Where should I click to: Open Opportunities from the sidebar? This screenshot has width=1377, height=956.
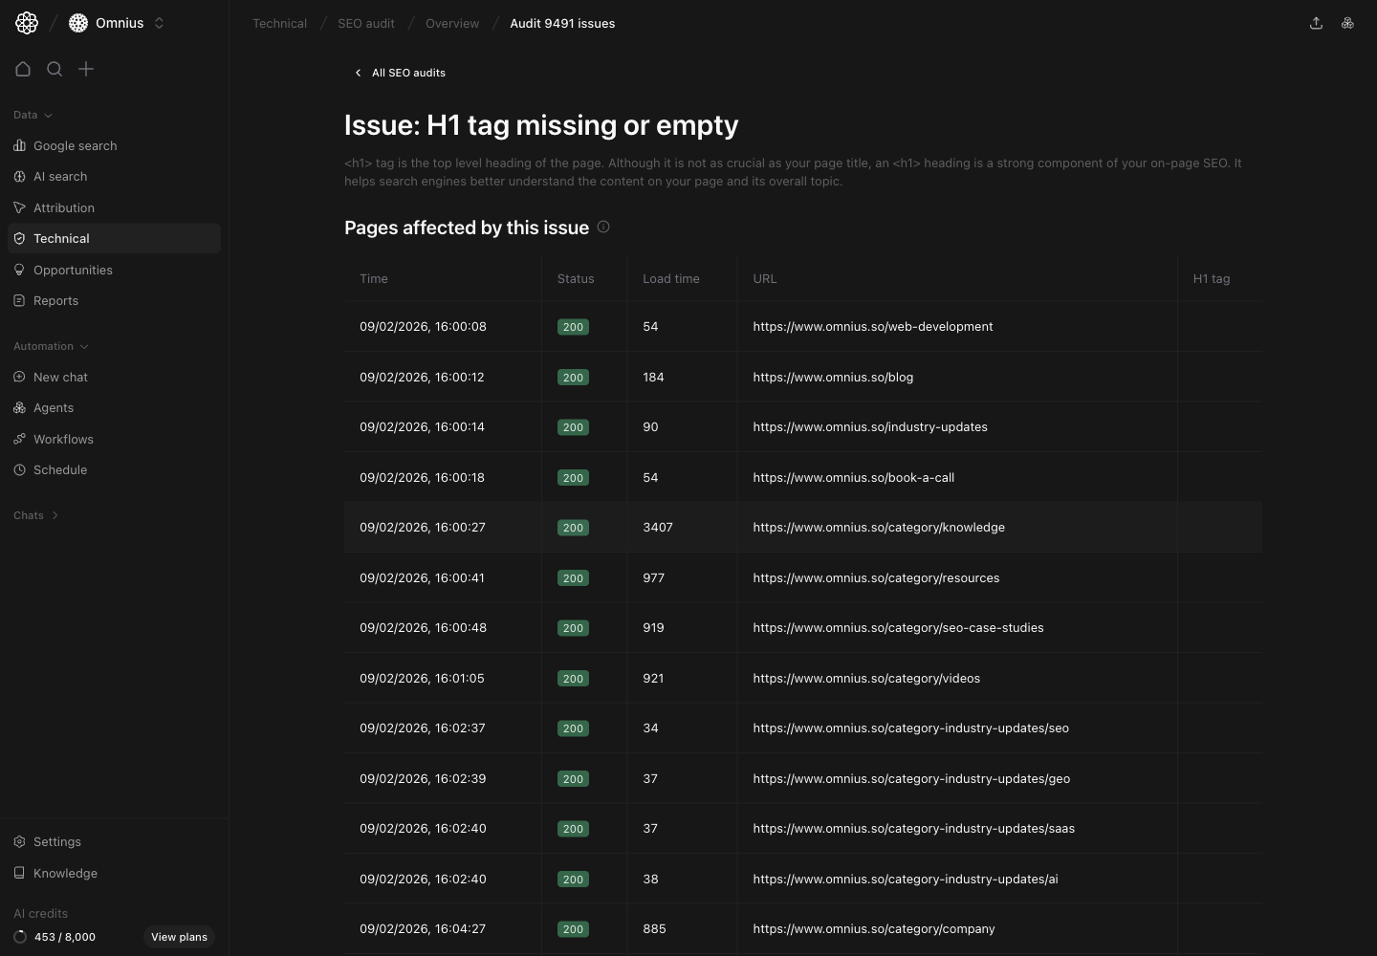point(73,270)
